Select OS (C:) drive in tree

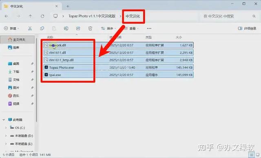[18, 128]
